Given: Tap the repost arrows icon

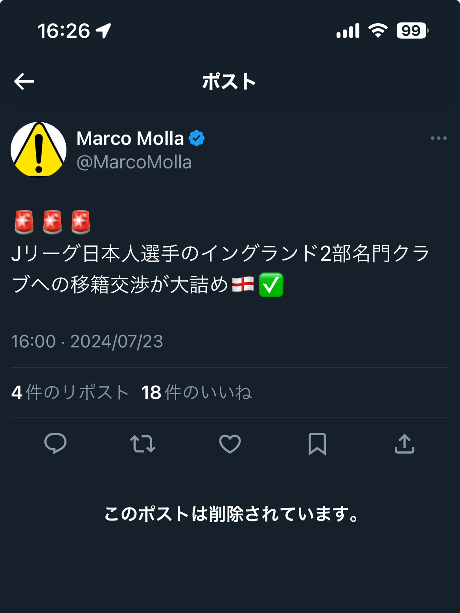Looking at the screenshot, I should coord(143,444).
